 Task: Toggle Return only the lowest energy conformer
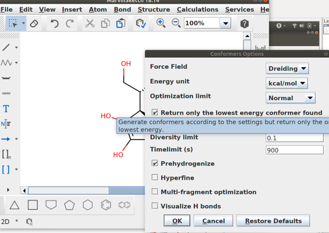pyautogui.click(x=155, y=113)
